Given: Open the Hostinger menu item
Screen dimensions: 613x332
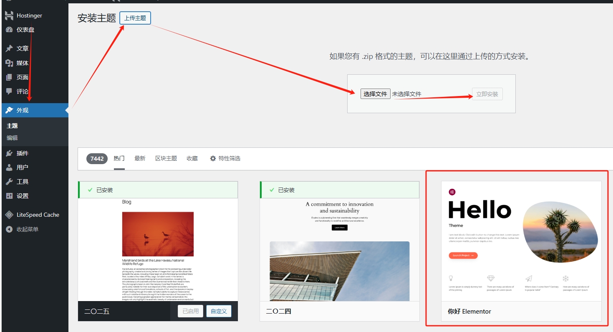Looking at the screenshot, I should pyautogui.click(x=35, y=15).
